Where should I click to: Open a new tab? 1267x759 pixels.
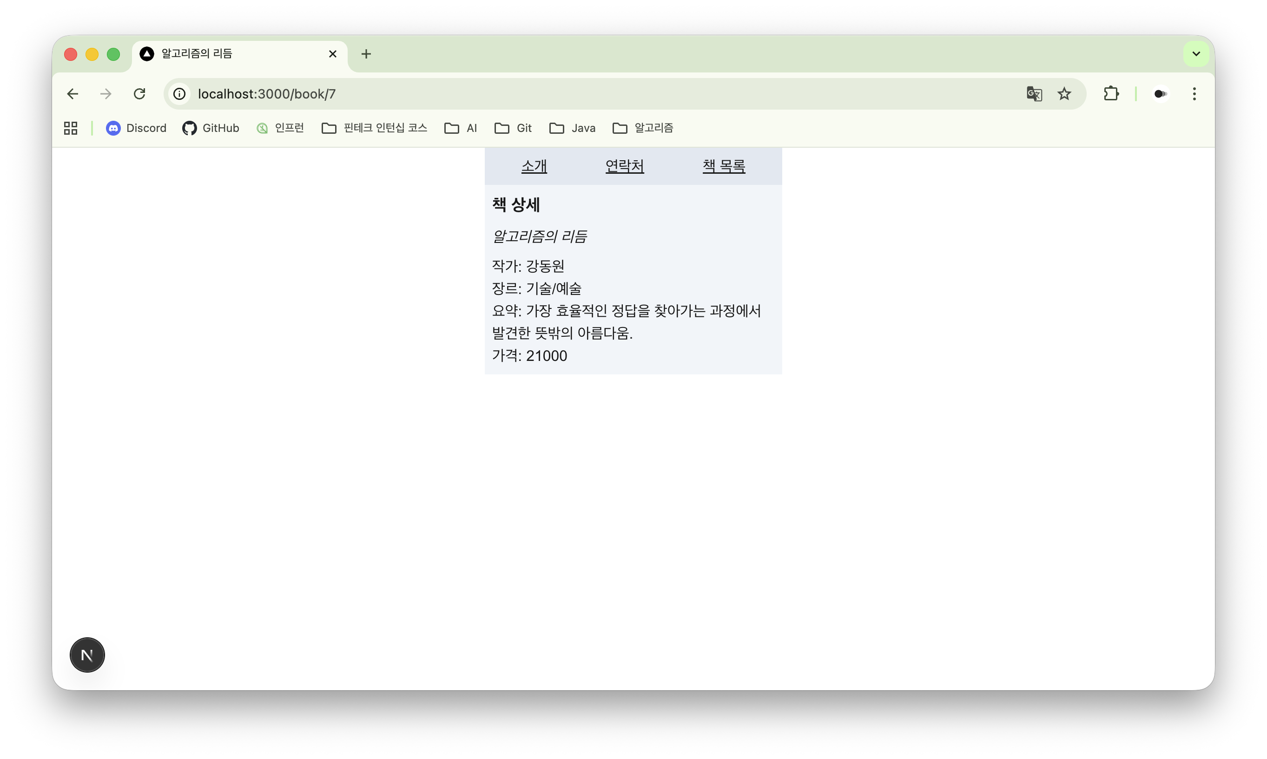366,54
